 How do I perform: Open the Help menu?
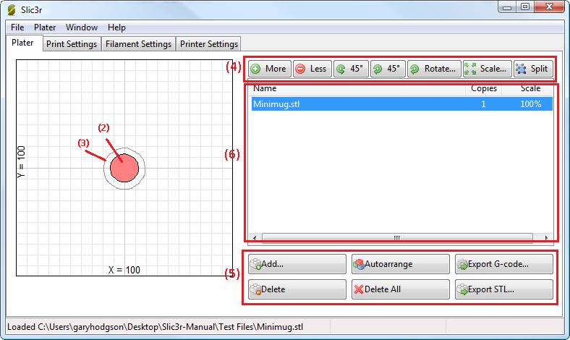[x=116, y=27]
